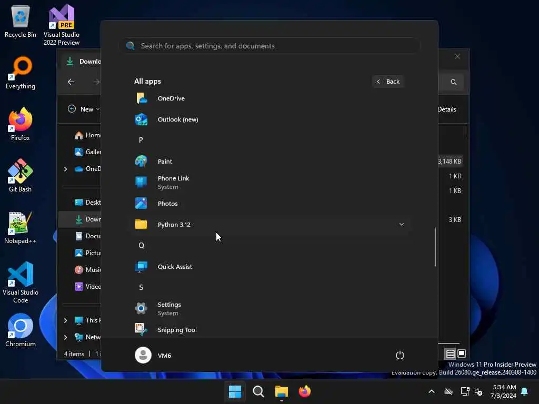Select the Notepad++ desktop shortcut
539x404 pixels.
click(21, 227)
